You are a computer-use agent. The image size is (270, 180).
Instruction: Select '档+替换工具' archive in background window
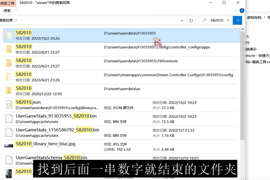click(258, 62)
